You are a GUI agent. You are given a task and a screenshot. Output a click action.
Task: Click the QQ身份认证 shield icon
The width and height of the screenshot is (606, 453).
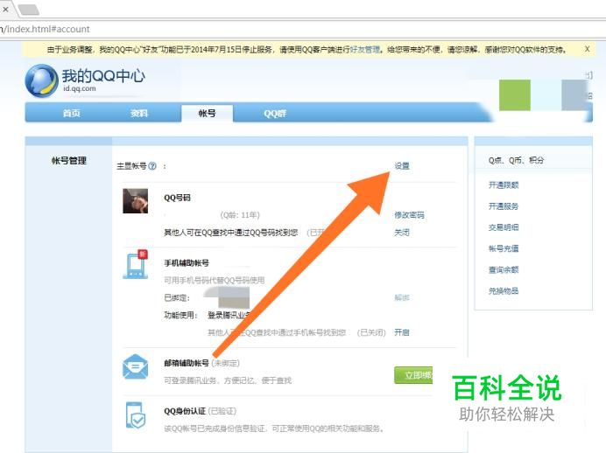(135, 415)
